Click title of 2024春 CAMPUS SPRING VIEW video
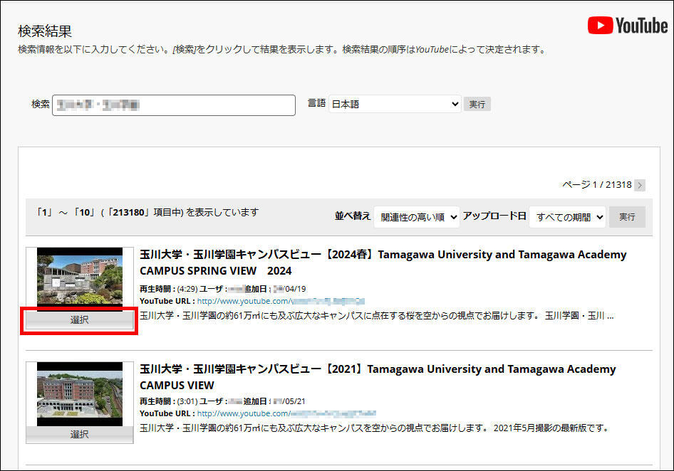The height and width of the screenshot is (471, 674). [x=383, y=263]
